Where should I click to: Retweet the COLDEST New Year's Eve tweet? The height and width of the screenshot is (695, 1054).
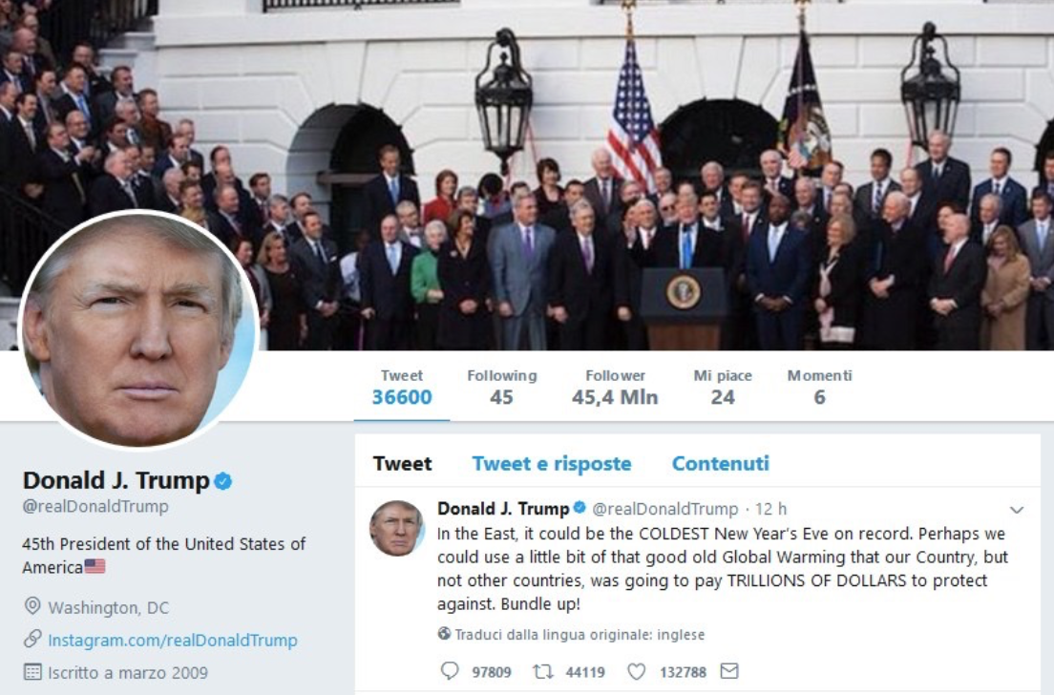[x=542, y=671]
